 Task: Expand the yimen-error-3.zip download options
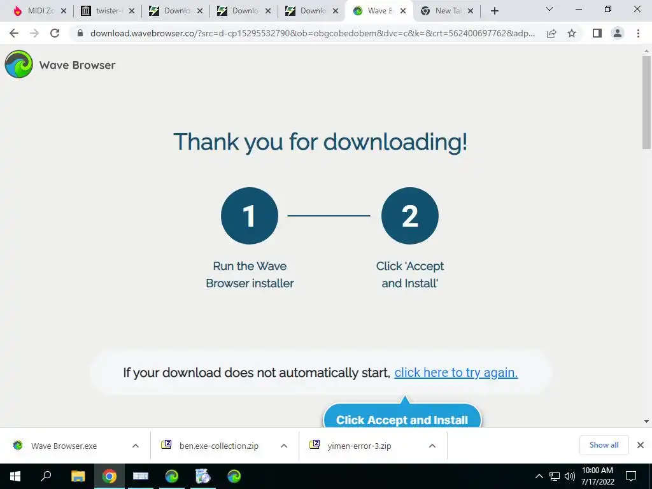tap(432, 446)
